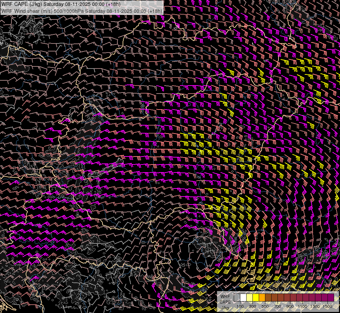Select the rightmost purple CAPE legend swatch
Viewport: 340px width, 313px height.
click(331, 297)
